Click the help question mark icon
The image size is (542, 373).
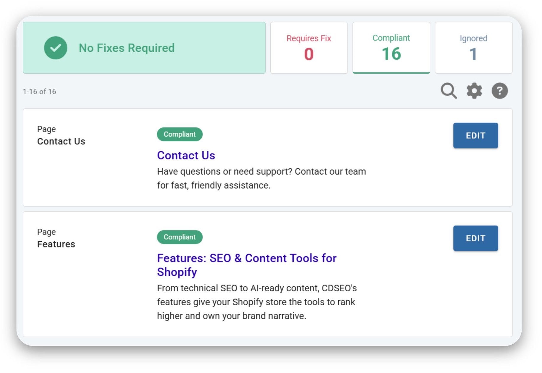499,91
